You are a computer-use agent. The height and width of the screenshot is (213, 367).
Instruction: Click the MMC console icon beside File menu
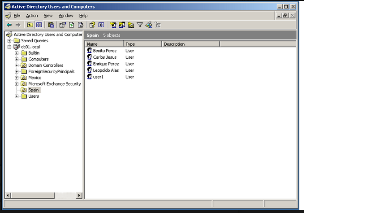click(x=8, y=16)
